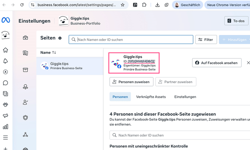The height and width of the screenshot is (150, 250).
Task: Click the Hinzufügen button
Action: (235, 39)
